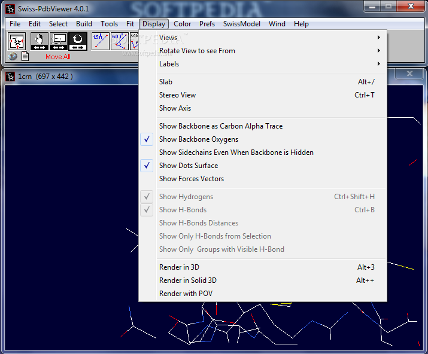Click Show Only H-Bonds from Selection
The image size is (428, 354).
263,236
